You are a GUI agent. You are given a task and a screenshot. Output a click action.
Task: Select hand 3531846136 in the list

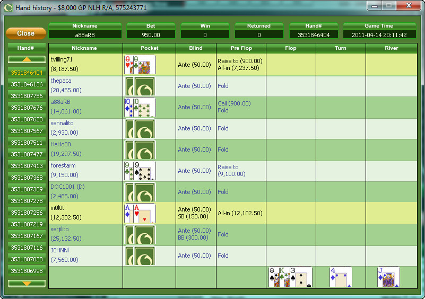tap(27, 84)
